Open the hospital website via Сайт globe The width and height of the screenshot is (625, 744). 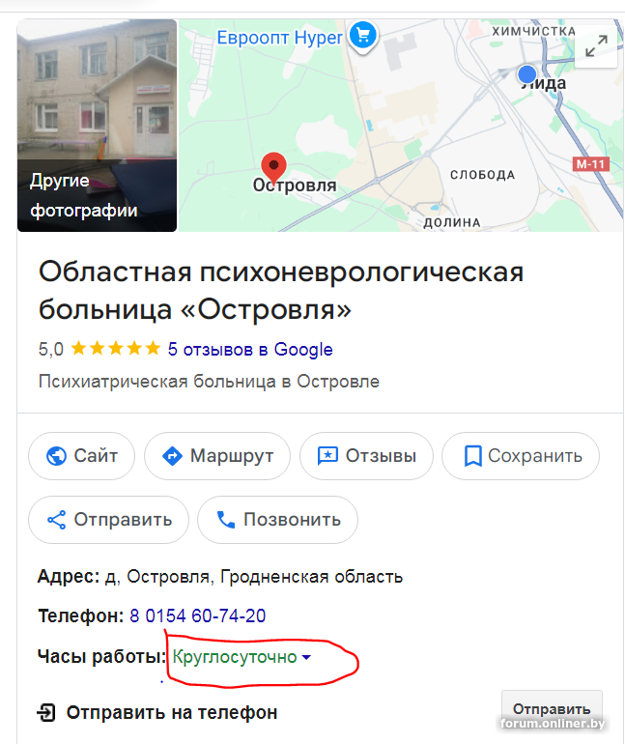(56, 456)
